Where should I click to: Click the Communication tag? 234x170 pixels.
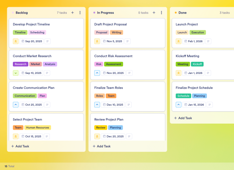[x=25, y=96]
